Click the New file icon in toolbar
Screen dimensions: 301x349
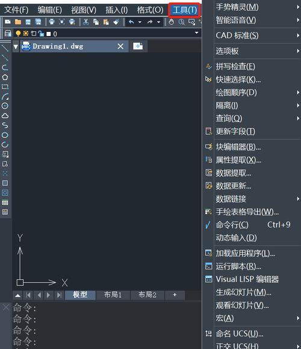coord(8,22)
